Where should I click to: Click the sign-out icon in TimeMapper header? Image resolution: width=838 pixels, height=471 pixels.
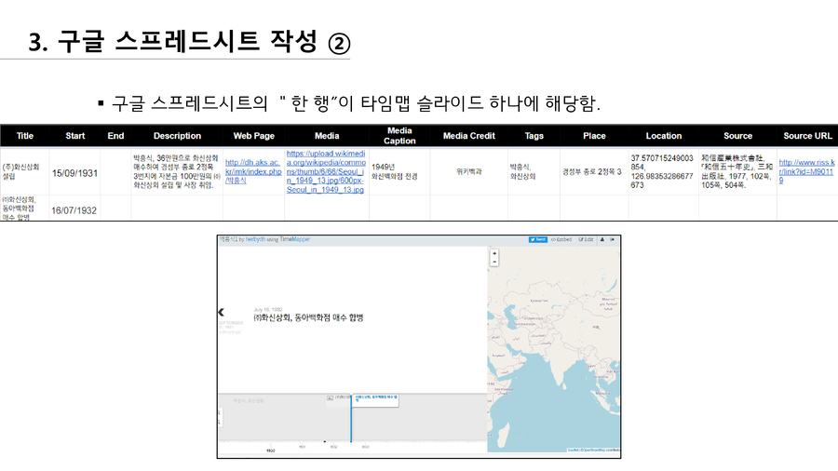(613, 239)
